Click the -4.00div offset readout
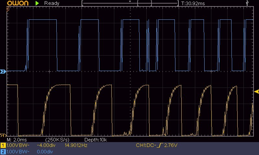This screenshot has width=259, height=155. click(x=46, y=145)
